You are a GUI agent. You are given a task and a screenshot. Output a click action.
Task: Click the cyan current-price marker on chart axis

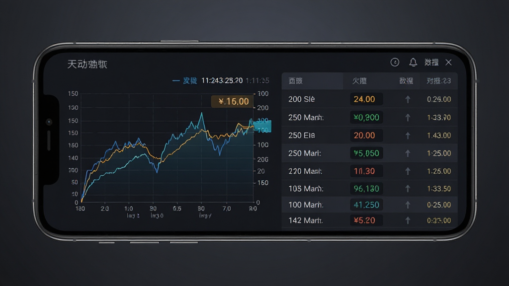click(x=262, y=126)
